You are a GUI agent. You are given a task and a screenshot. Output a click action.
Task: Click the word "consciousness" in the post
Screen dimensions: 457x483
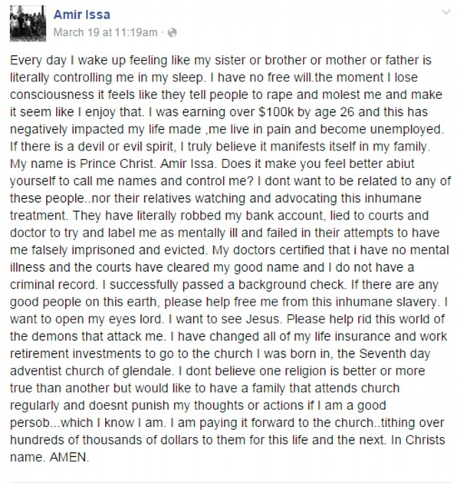pos(52,94)
